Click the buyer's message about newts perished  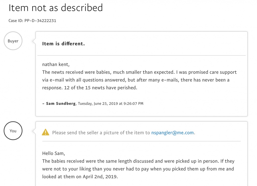point(139,80)
